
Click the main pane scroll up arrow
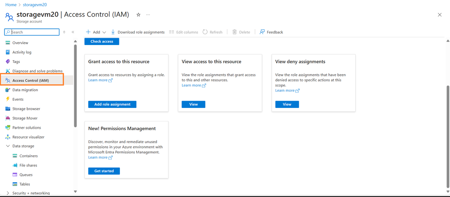point(448,41)
